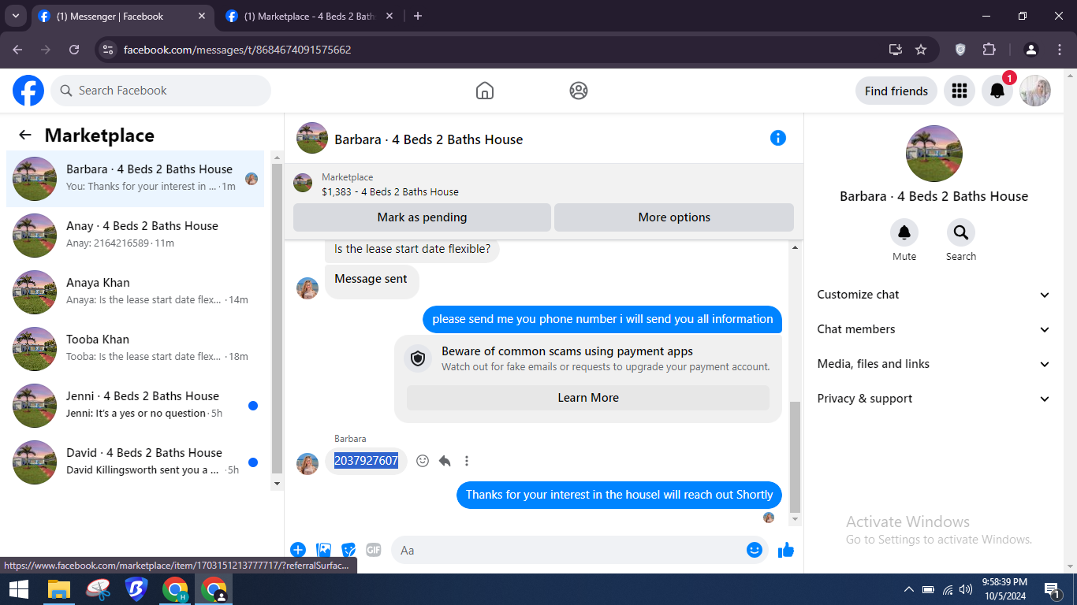This screenshot has width=1077, height=605.
Task: Click Learn More about scams
Action: pyautogui.click(x=588, y=398)
